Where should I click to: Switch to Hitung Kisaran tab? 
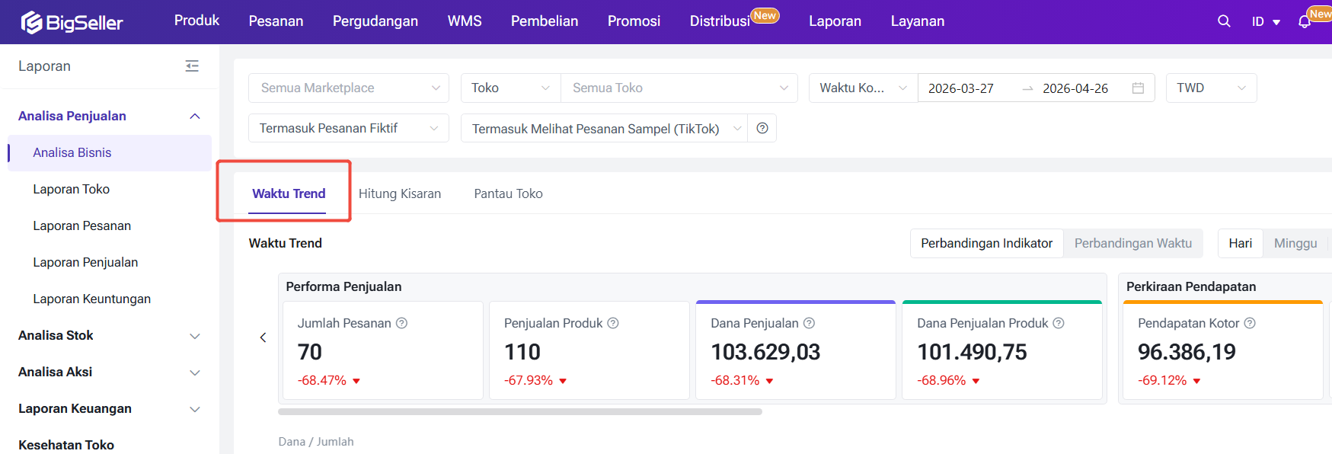(400, 193)
